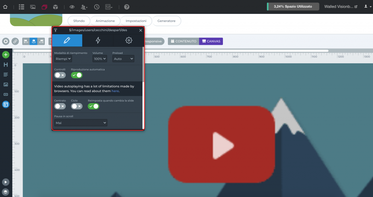Click the Spazio Utilizzato storage bar
Viewport: 373px width, 197px height.
pyautogui.click(x=293, y=7)
